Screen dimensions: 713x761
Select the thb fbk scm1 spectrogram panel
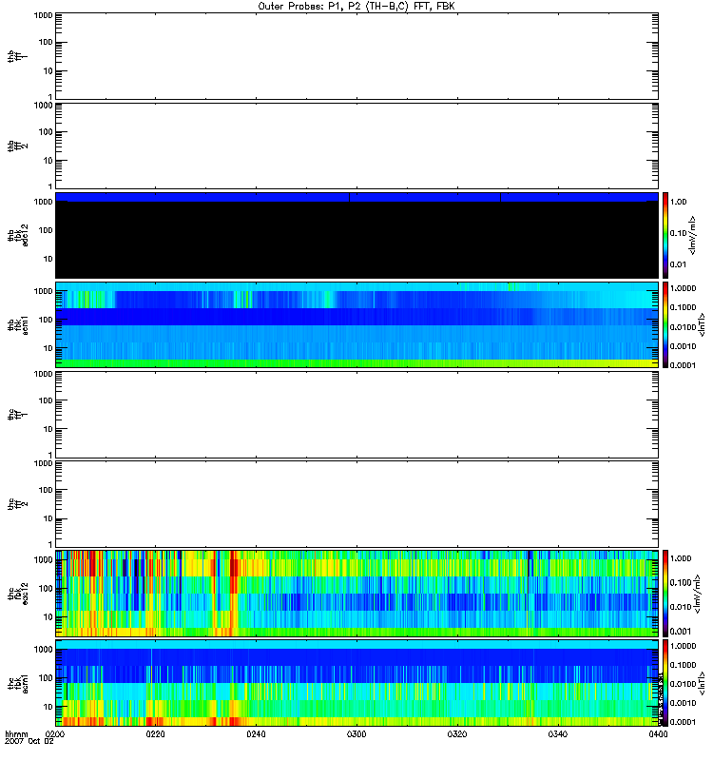click(356, 324)
